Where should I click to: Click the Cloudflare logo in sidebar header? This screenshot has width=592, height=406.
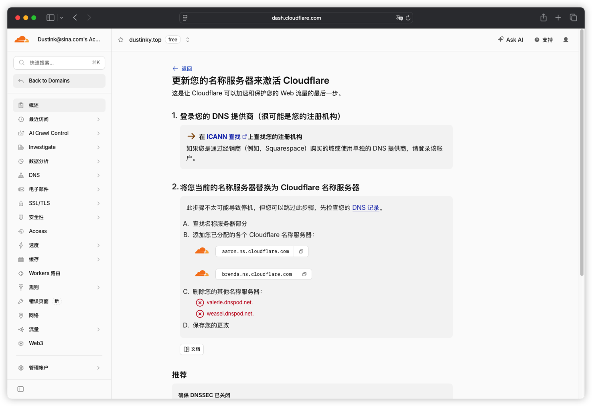click(22, 39)
